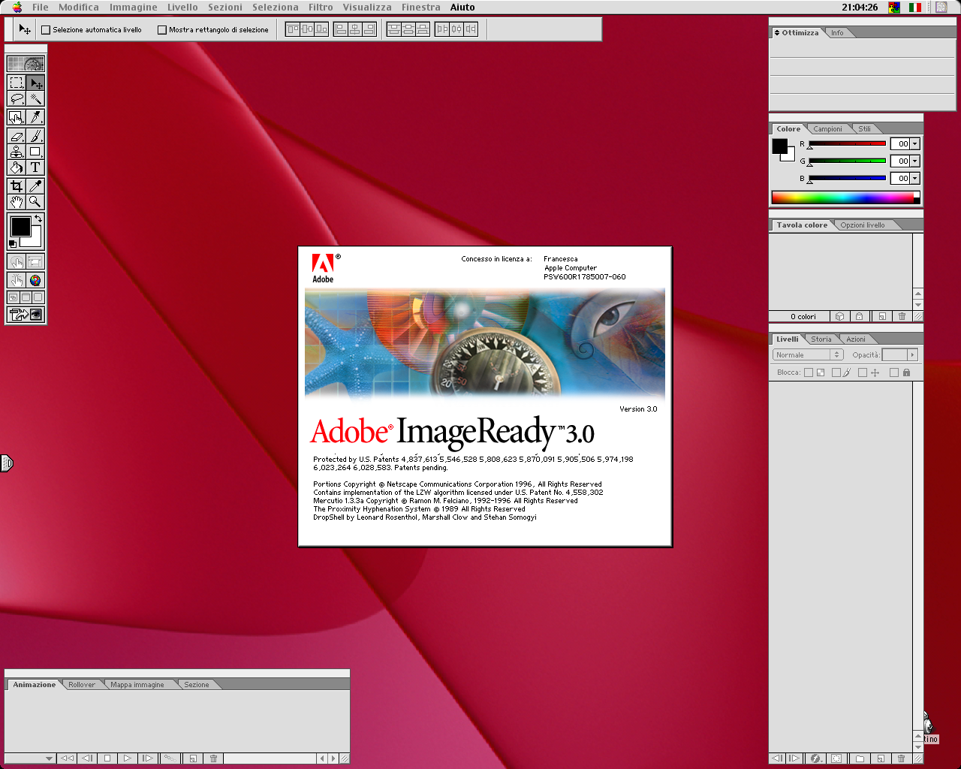The width and height of the screenshot is (961, 769).
Task: Click the Play button in Animazione panel
Action: [127, 758]
